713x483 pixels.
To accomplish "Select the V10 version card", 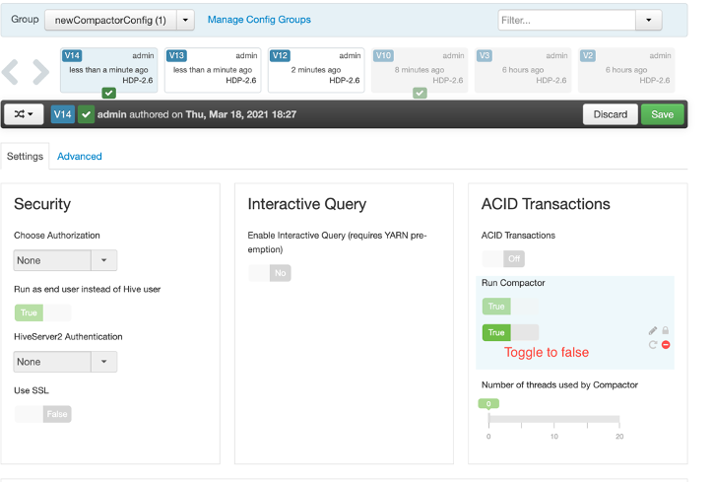I will (x=420, y=70).
